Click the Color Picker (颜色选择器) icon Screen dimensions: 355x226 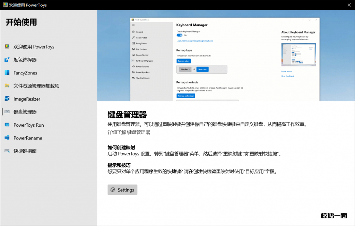click(x=7, y=60)
